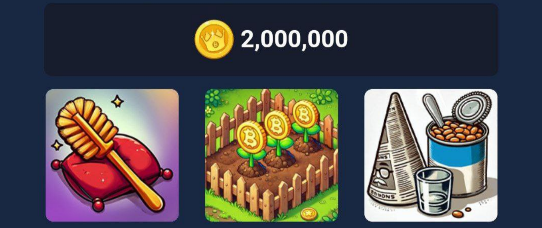
Task: Click the rightmost Bitcoin flower coin
Action: point(302,114)
